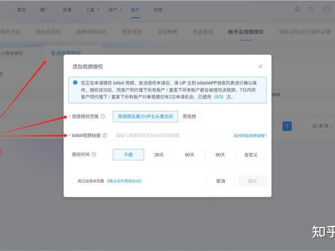Go to next page arrow in pagination
The height and width of the screenshot is (251, 335).
[299, 126]
